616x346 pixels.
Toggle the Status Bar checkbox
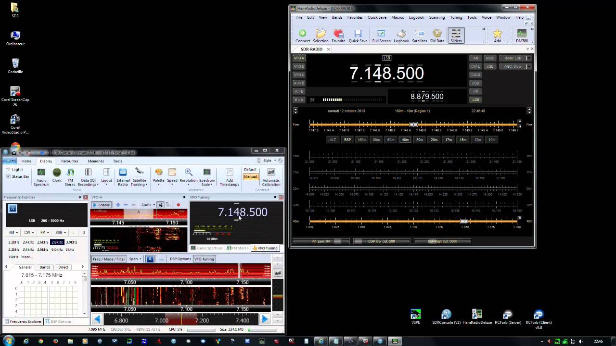pos(8,176)
